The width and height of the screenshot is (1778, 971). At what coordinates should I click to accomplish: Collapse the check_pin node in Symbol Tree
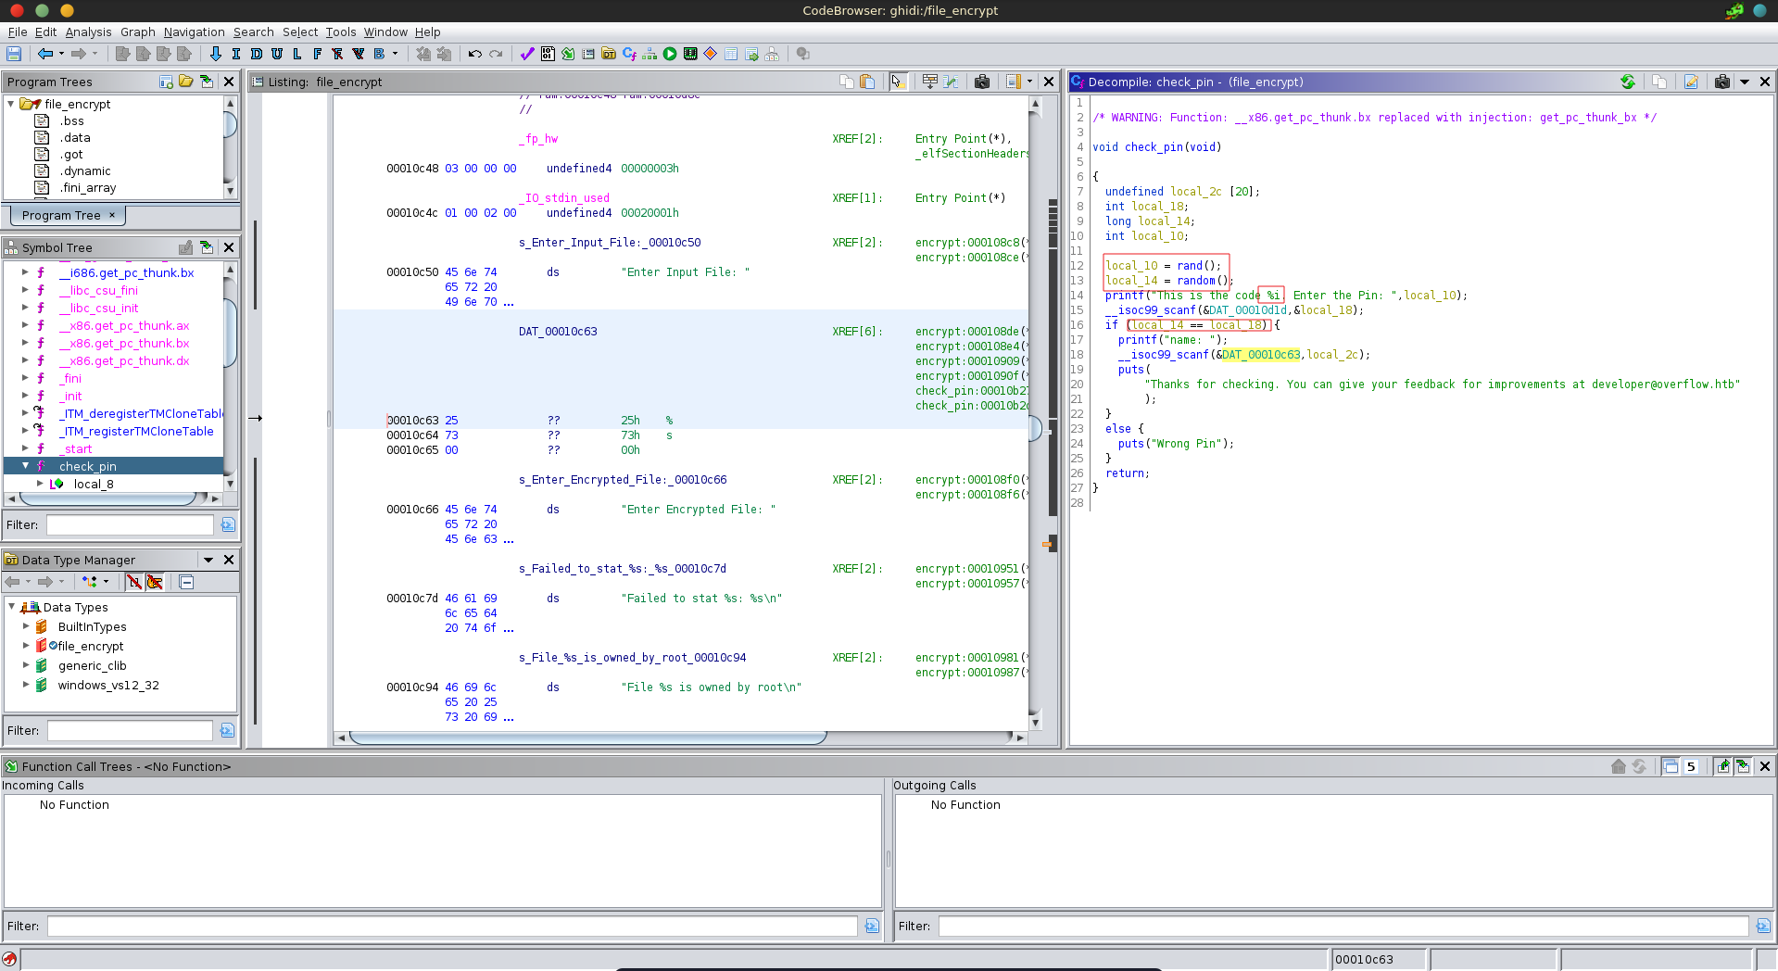tap(26, 466)
